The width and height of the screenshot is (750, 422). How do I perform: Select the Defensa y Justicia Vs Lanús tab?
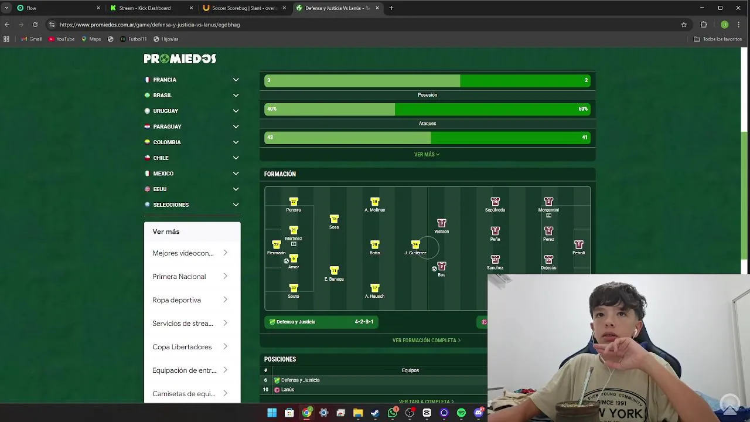(x=337, y=8)
